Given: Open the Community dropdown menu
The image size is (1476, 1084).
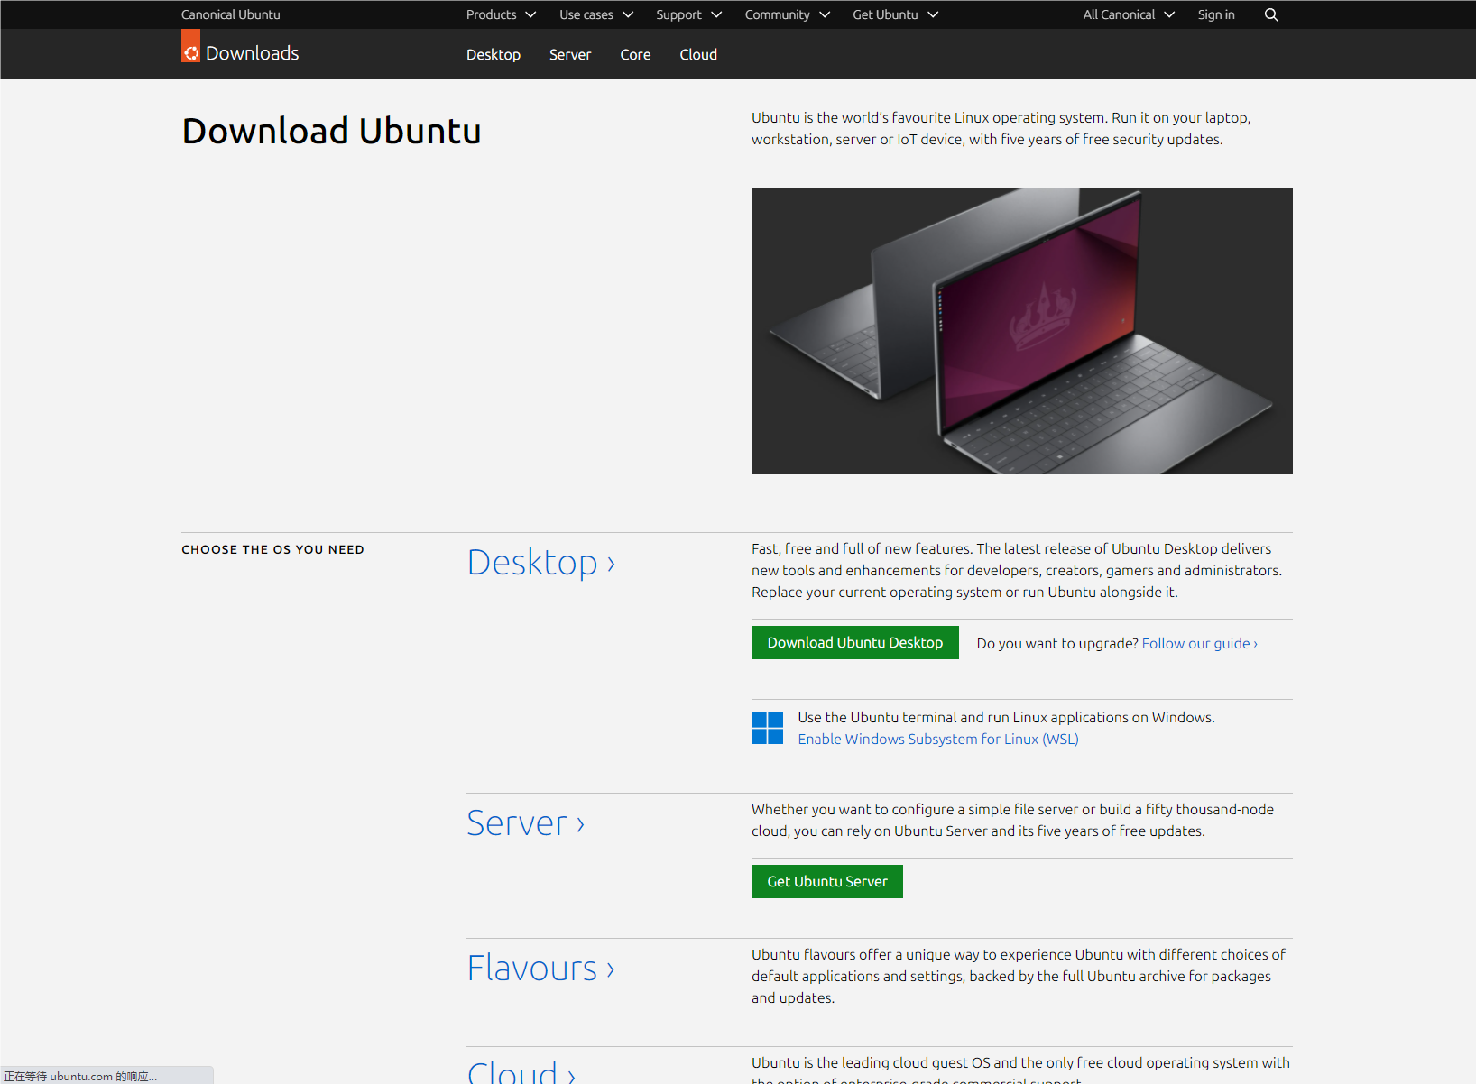Looking at the screenshot, I should (x=788, y=14).
